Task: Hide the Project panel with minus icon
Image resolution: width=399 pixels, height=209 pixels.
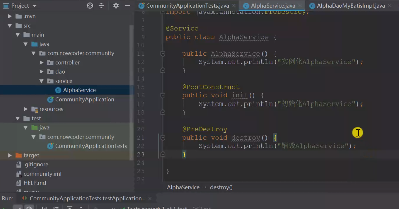Action: 128,6
